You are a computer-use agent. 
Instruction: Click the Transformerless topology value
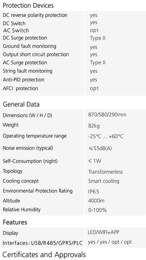tap(105, 172)
